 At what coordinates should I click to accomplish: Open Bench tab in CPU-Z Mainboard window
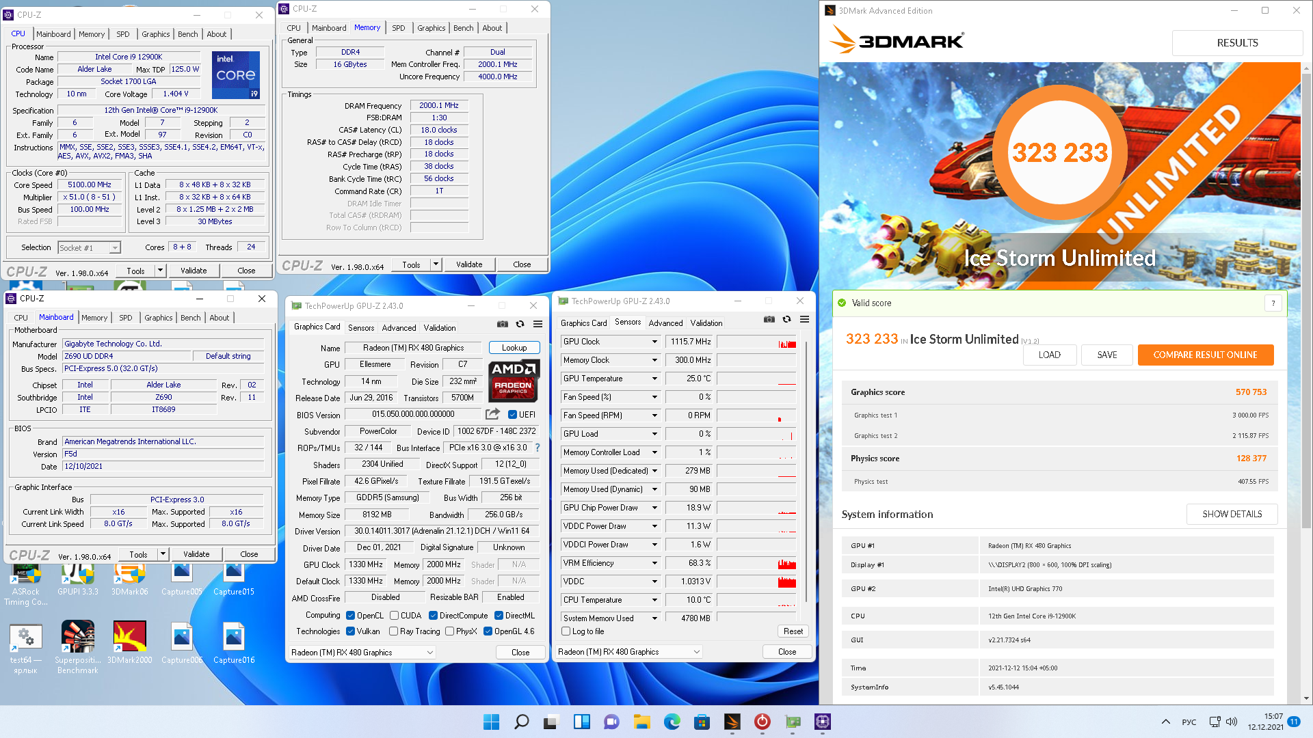pyautogui.click(x=191, y=318)
